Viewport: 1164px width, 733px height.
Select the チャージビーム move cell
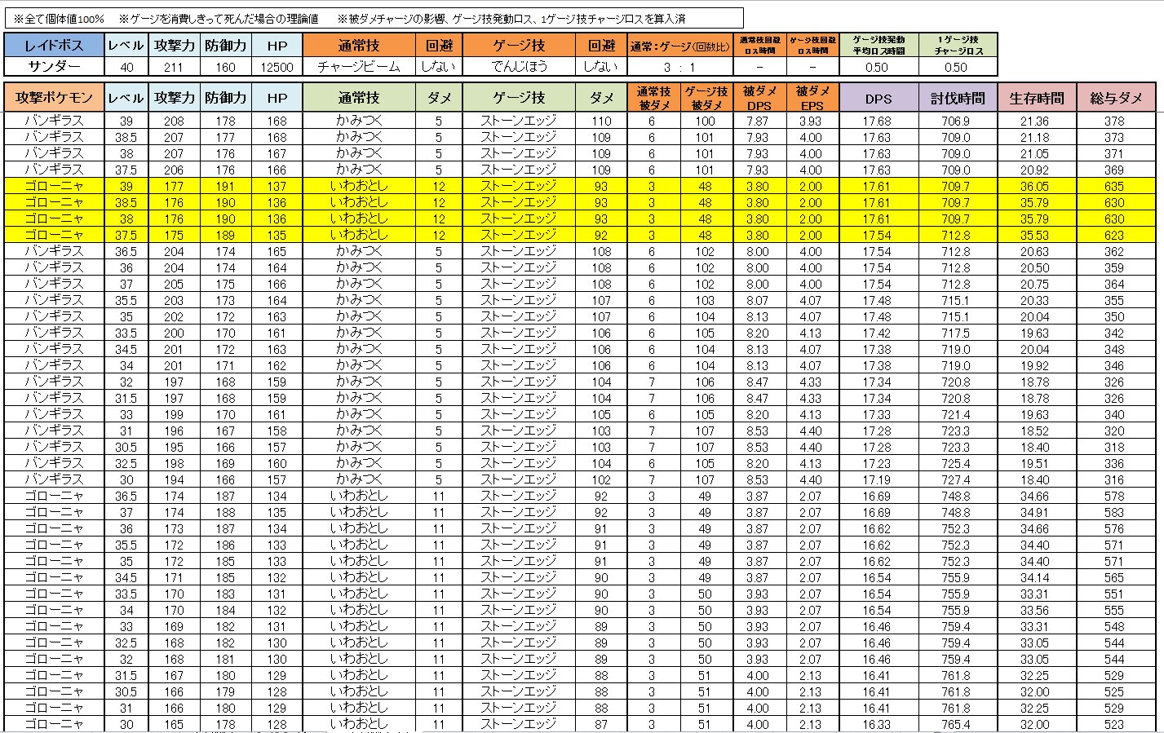click(359, 67)
